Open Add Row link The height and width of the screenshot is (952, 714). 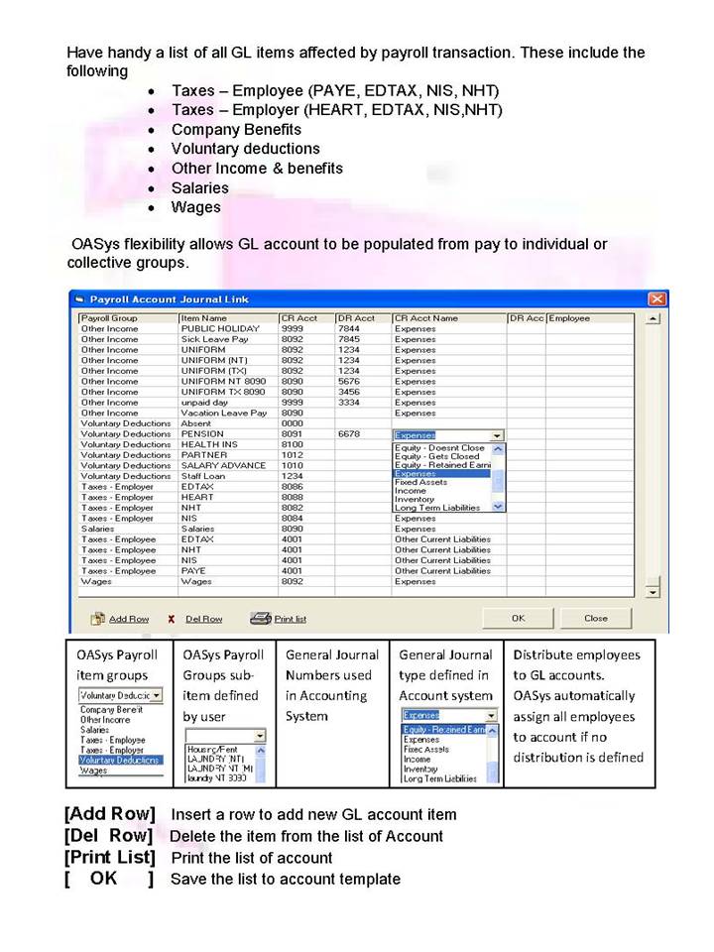129,619
